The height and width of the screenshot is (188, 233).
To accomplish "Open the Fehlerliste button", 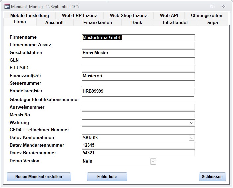I will coord(107,177).
